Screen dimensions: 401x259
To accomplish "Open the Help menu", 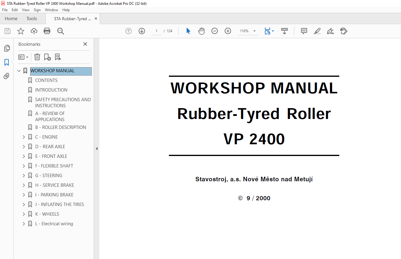I will pyautogui.click(x=66, y=10).
